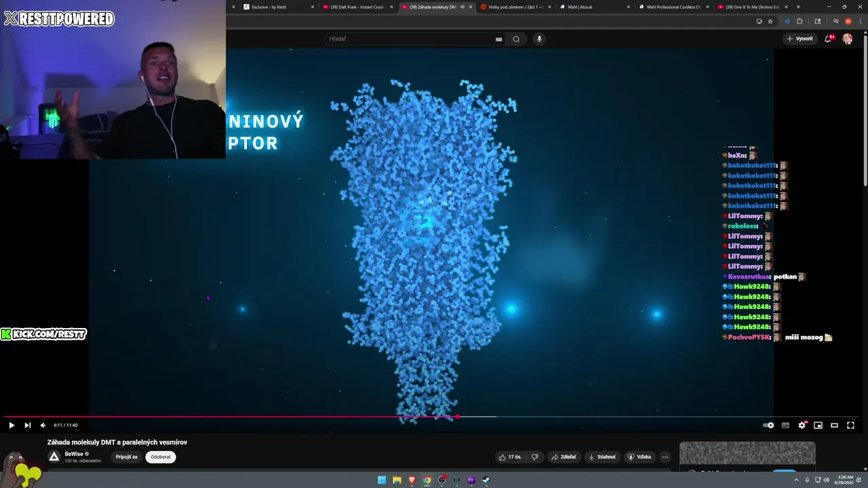
Task: Install or cast app icon in address bar
Action: pyautogui.click(x=759, y=21)
